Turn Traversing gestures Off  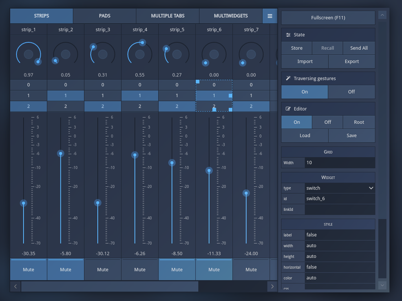point(351,92)
